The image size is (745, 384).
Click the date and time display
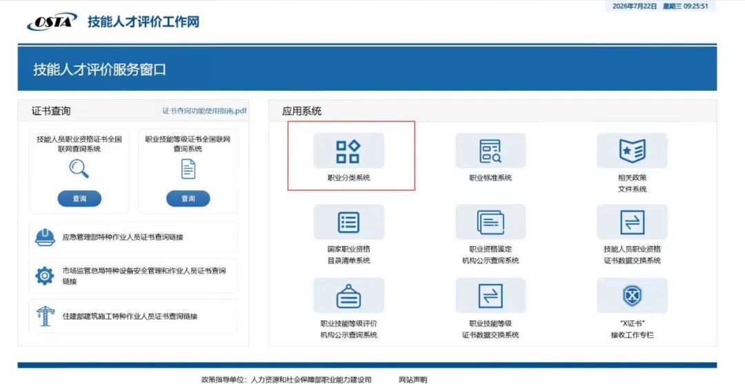tap(660, 6)
